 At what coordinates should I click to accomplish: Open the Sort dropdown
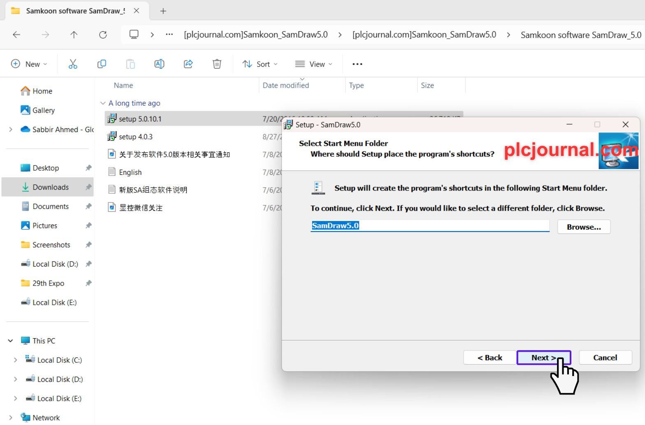[x=260, y=64]
